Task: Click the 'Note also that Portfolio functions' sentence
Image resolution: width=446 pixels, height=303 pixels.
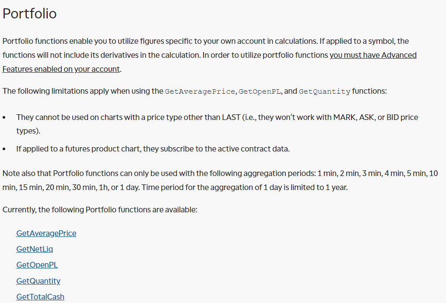Action: (220, 180)
